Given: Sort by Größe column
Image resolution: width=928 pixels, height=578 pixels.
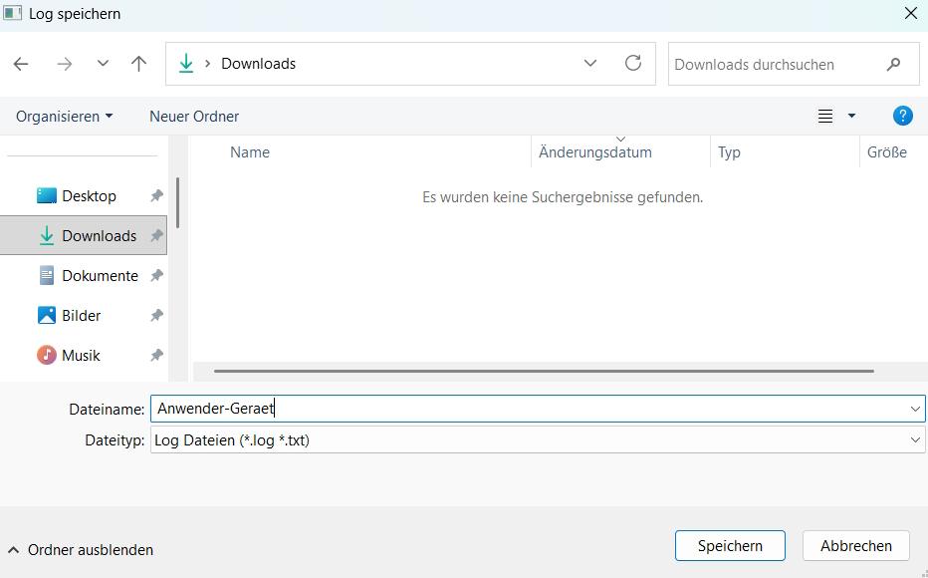Looking at the screenshot, I should pos(886,152).
